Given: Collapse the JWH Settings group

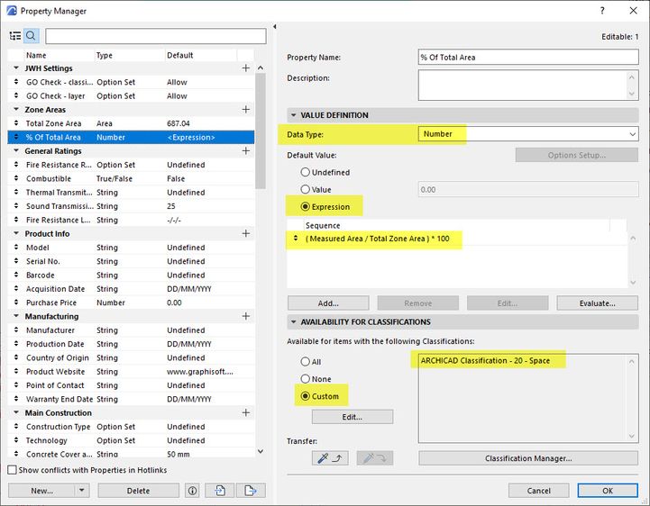Looking at the screenshot, I should pyautogui.click(x=16, y=68).
